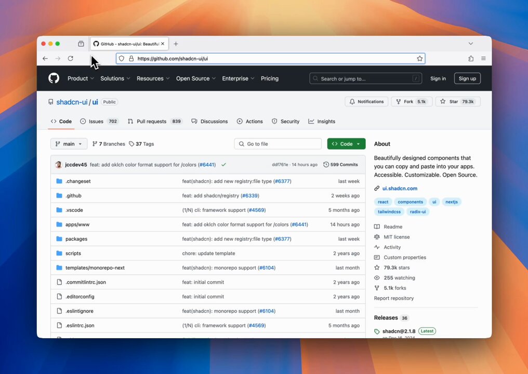This screenshot has height=374, width=528.
Task: View the 599 Commits history
Action: click(x=340, y=165)
